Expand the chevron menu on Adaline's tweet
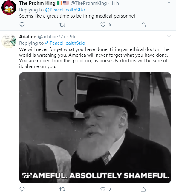Image resolution: width=176 pixels, height=193 pixels. pos(169,36)
